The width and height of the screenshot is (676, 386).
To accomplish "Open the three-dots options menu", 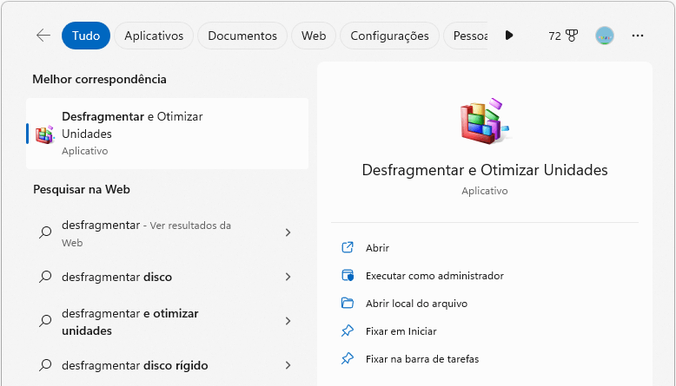I will click(638, 36).
